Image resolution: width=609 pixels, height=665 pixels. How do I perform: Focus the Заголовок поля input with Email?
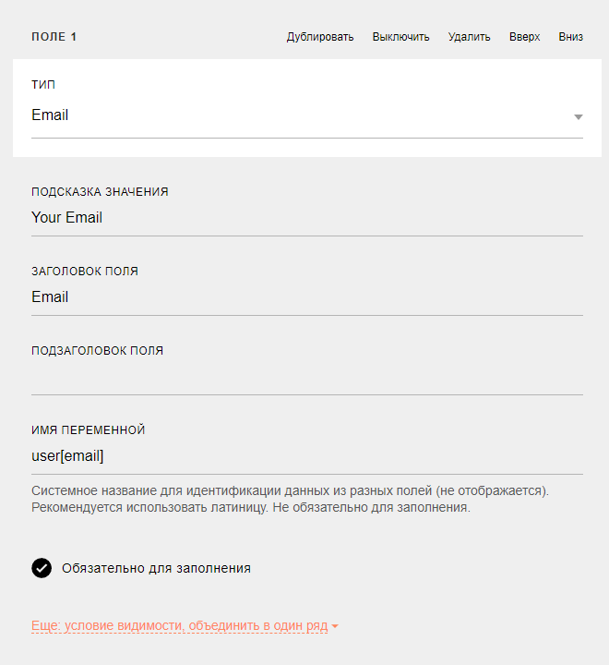pyautogui.click(x=307, y=297)
